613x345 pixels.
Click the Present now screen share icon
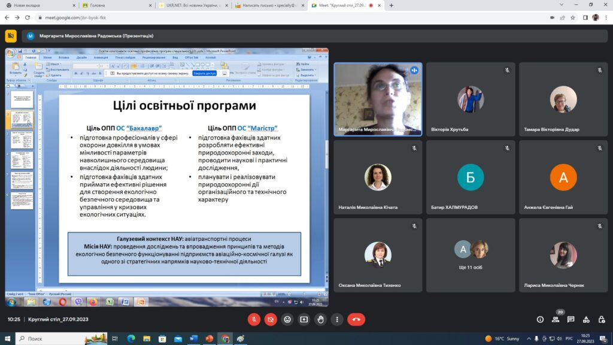304,319
